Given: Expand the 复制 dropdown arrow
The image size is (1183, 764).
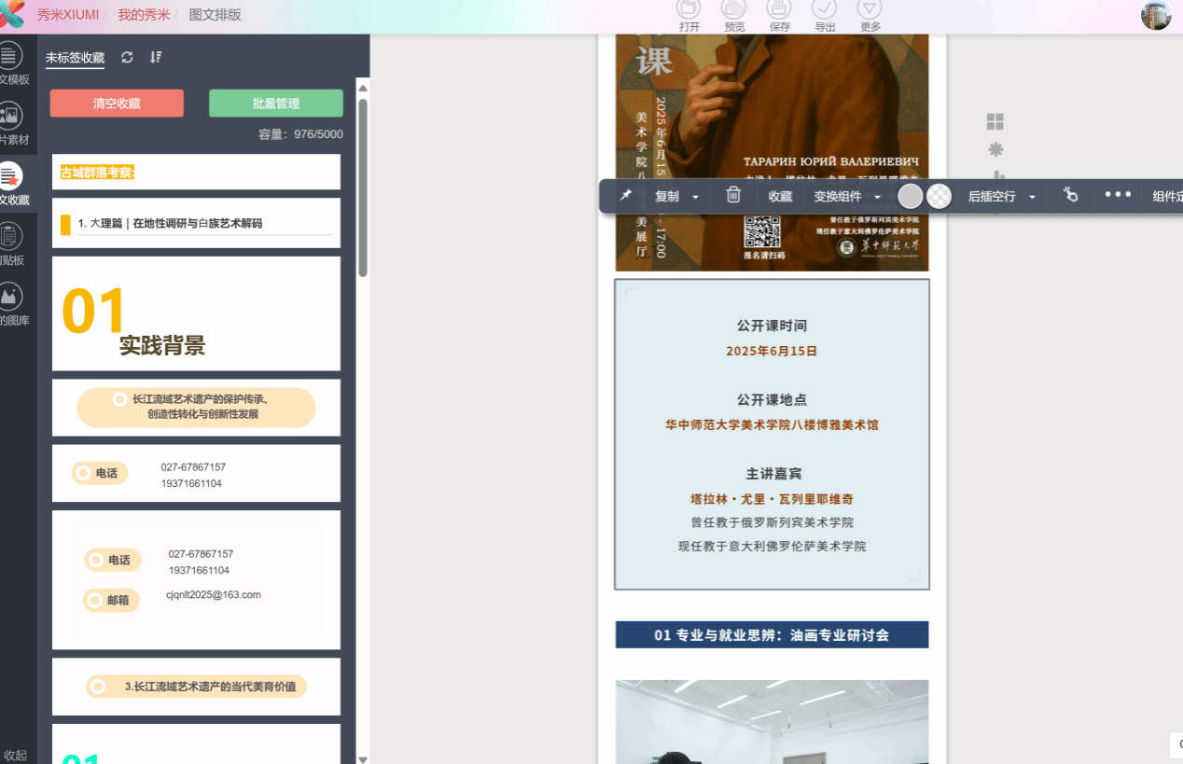Looking at the screenshot, I should point(695,197).
